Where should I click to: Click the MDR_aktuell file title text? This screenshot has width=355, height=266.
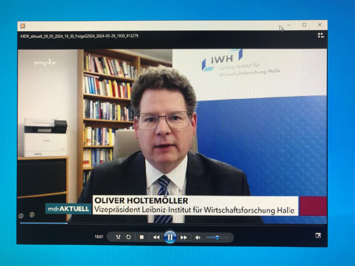[79, 36]
